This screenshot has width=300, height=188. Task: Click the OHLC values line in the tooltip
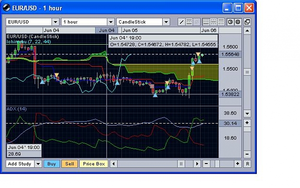pos(163,45)
